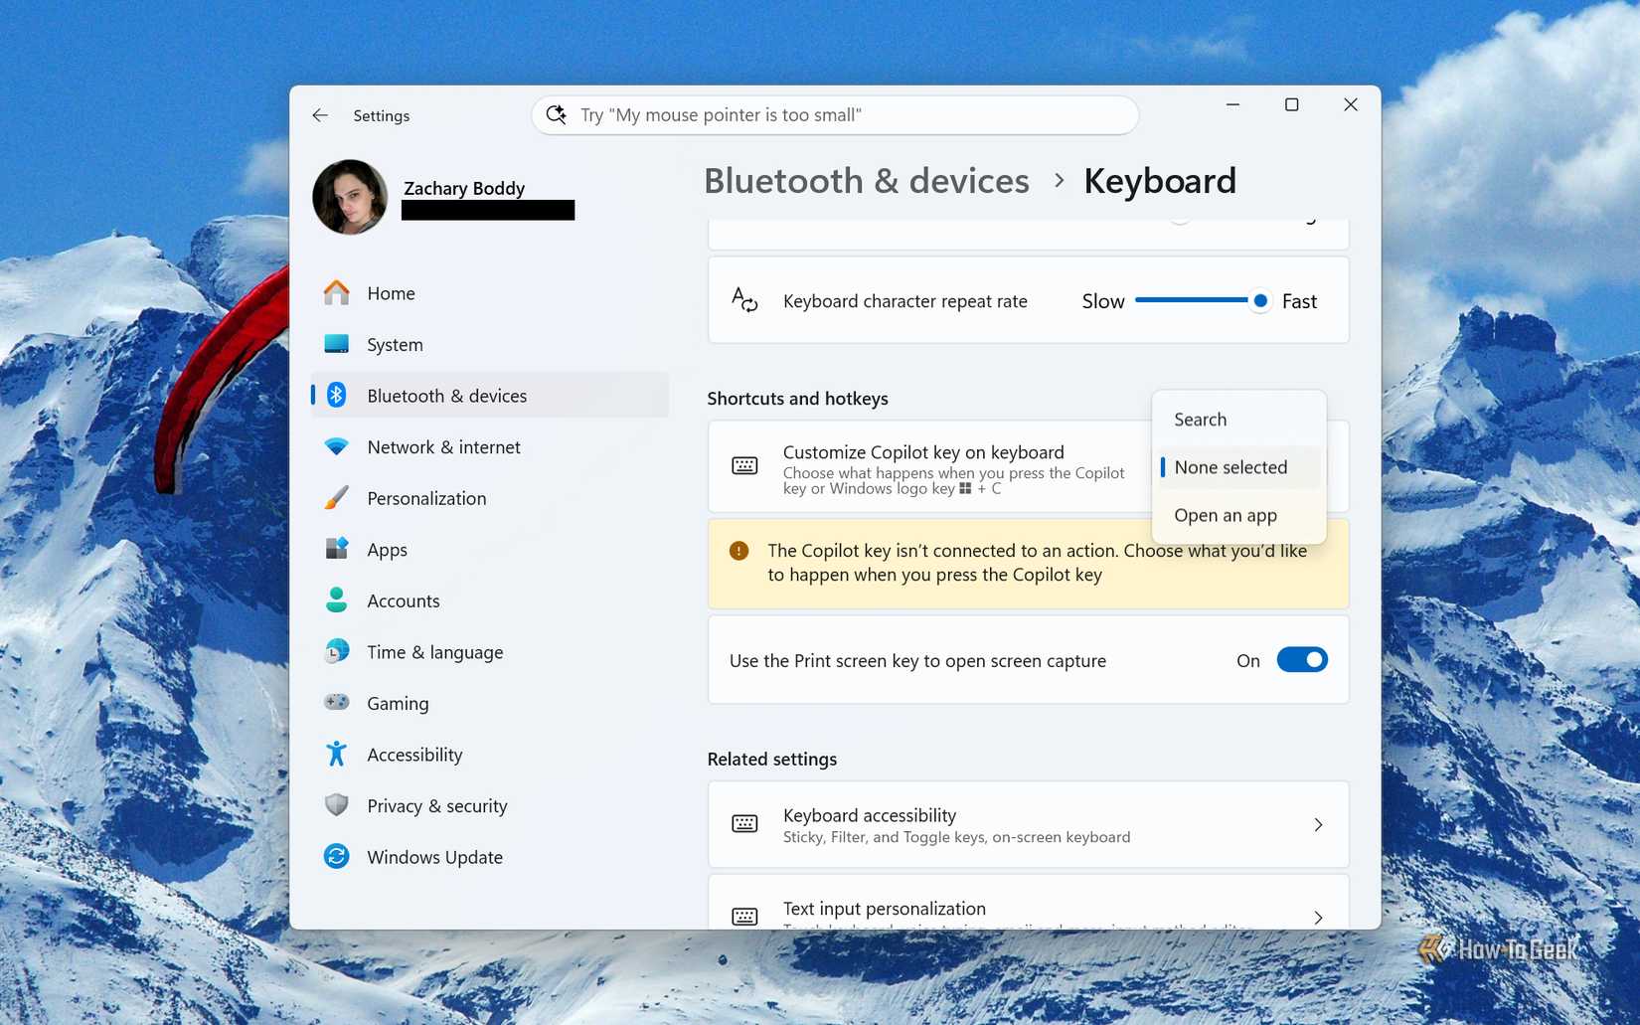Image resolution: width=1640 pixels, height=1025 pixels.
Task: Click the Related settings heading
Action: tap(772, 760)
